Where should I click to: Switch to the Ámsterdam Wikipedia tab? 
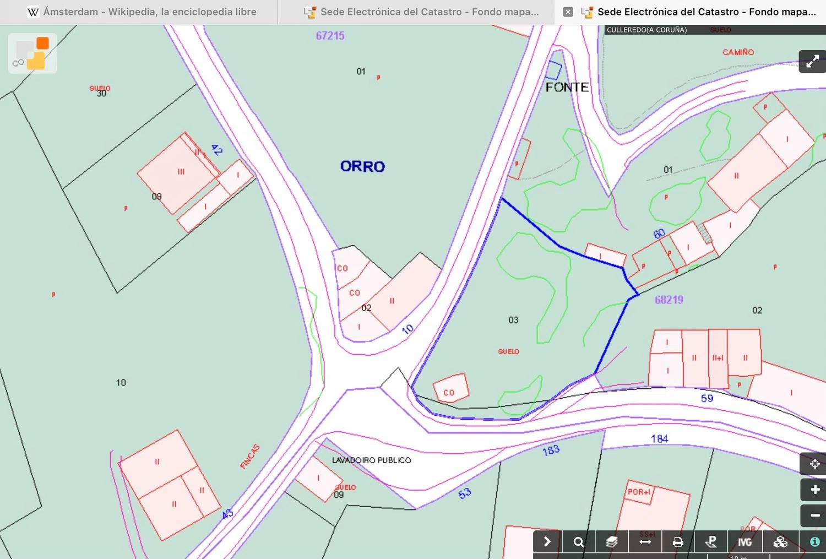click(142, 12)
